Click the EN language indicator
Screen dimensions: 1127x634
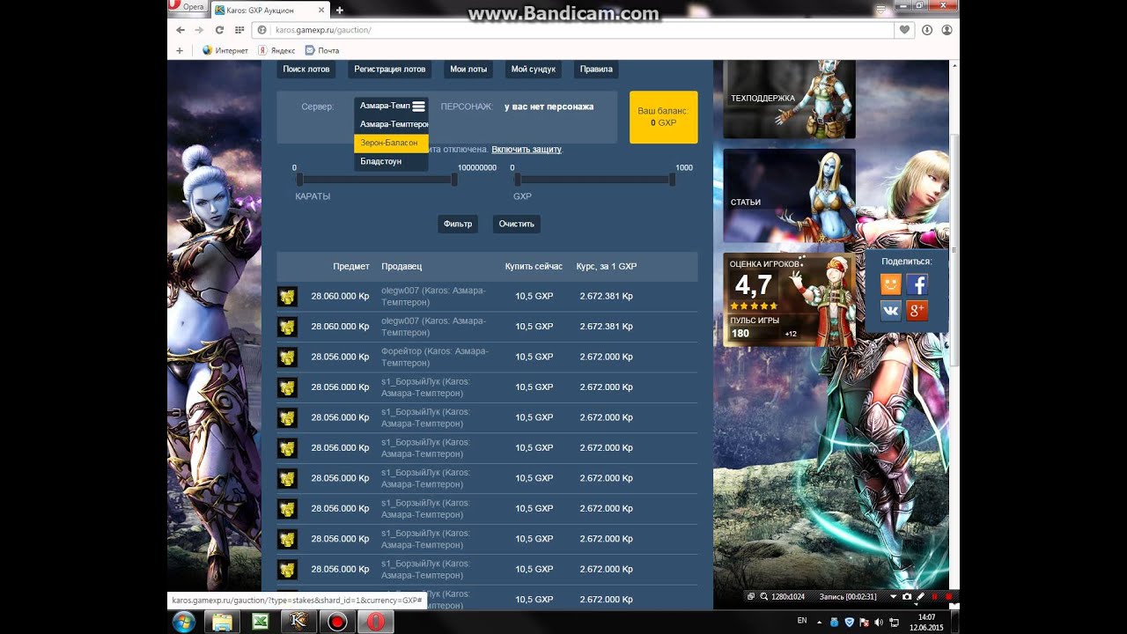[801, 621]
